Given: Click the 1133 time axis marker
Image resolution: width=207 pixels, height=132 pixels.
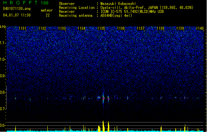Looking at the screenshot, I should click(62, 28).
